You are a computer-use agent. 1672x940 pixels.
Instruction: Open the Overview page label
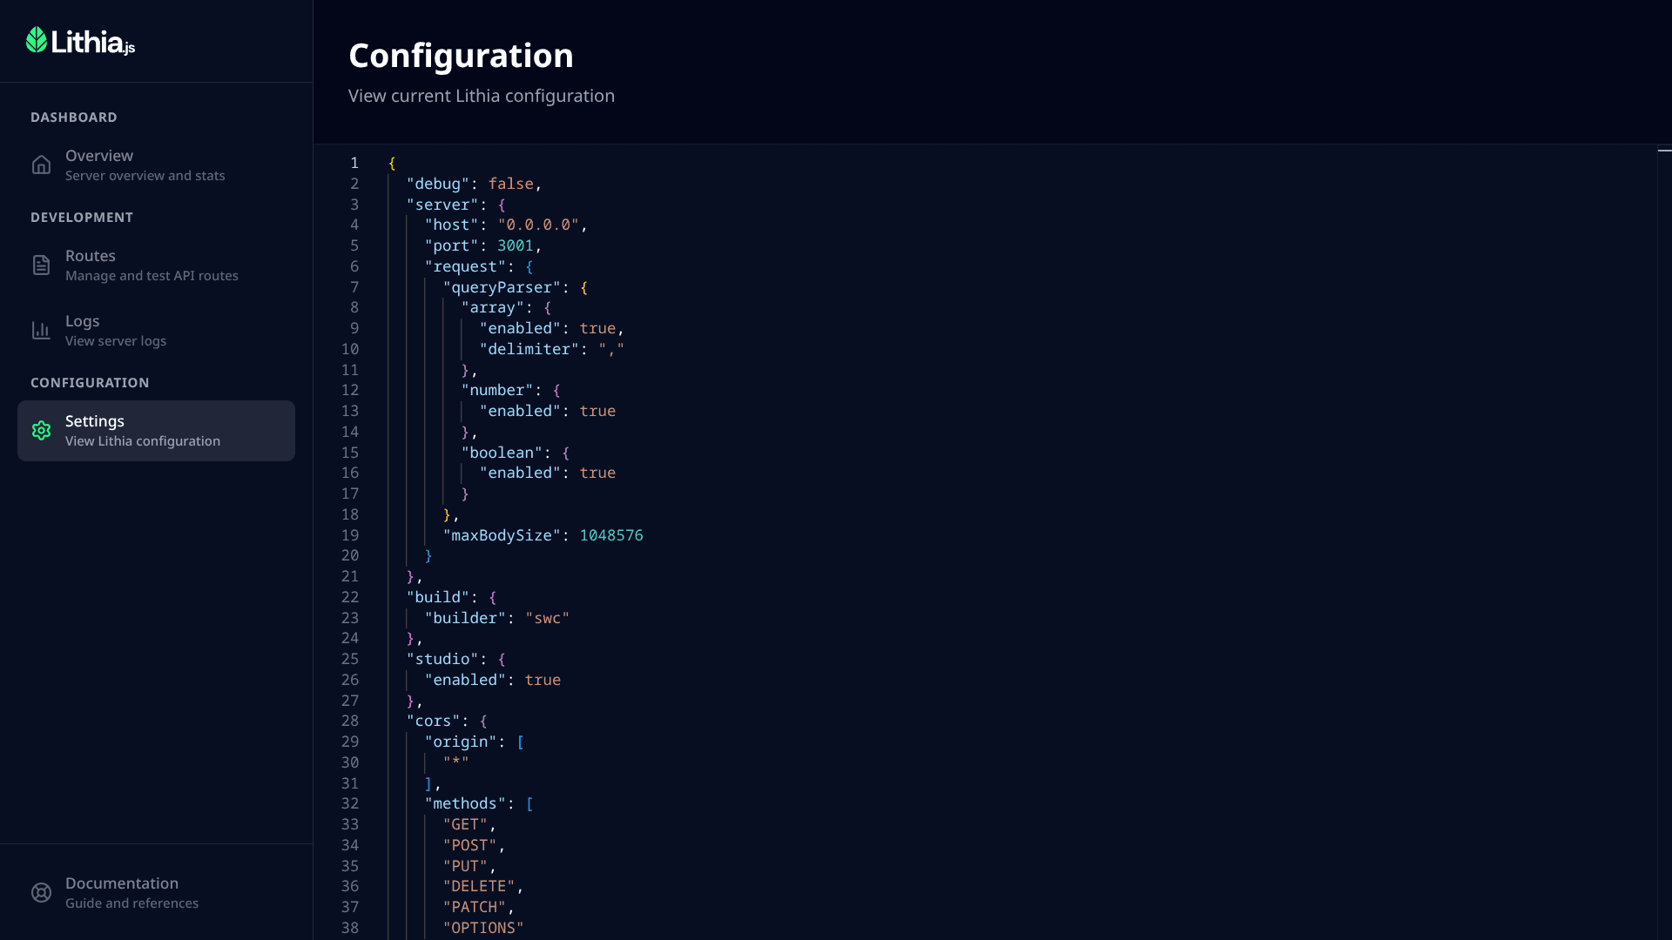(99, 156)
